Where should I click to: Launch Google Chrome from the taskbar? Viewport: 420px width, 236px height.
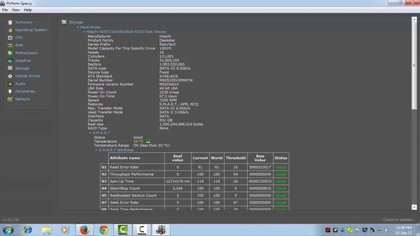click(x=104, y=230)
